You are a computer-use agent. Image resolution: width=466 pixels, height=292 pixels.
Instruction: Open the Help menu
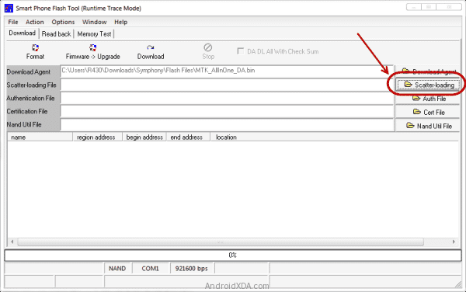[120, 22]
